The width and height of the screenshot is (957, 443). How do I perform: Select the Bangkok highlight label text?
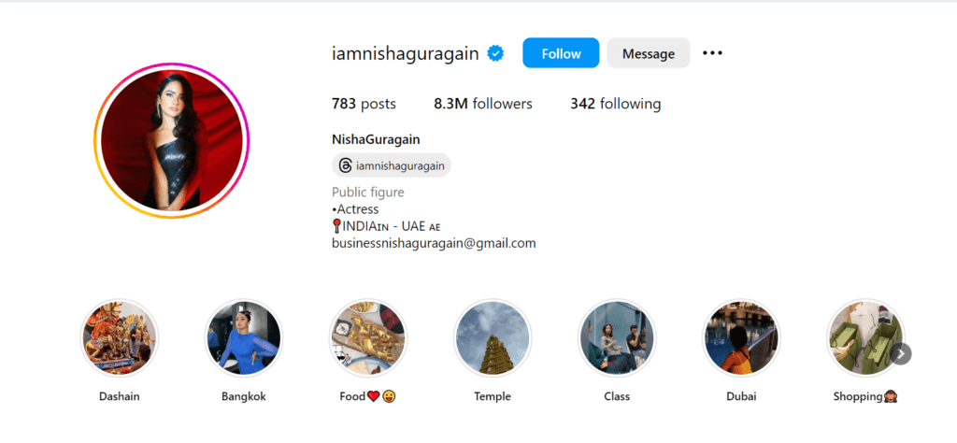point(244,396)
